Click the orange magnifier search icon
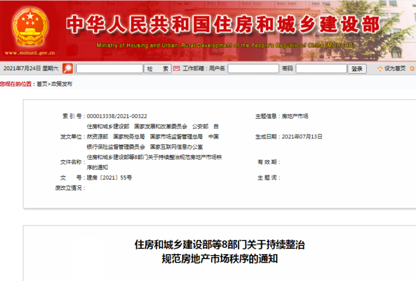 67,69
